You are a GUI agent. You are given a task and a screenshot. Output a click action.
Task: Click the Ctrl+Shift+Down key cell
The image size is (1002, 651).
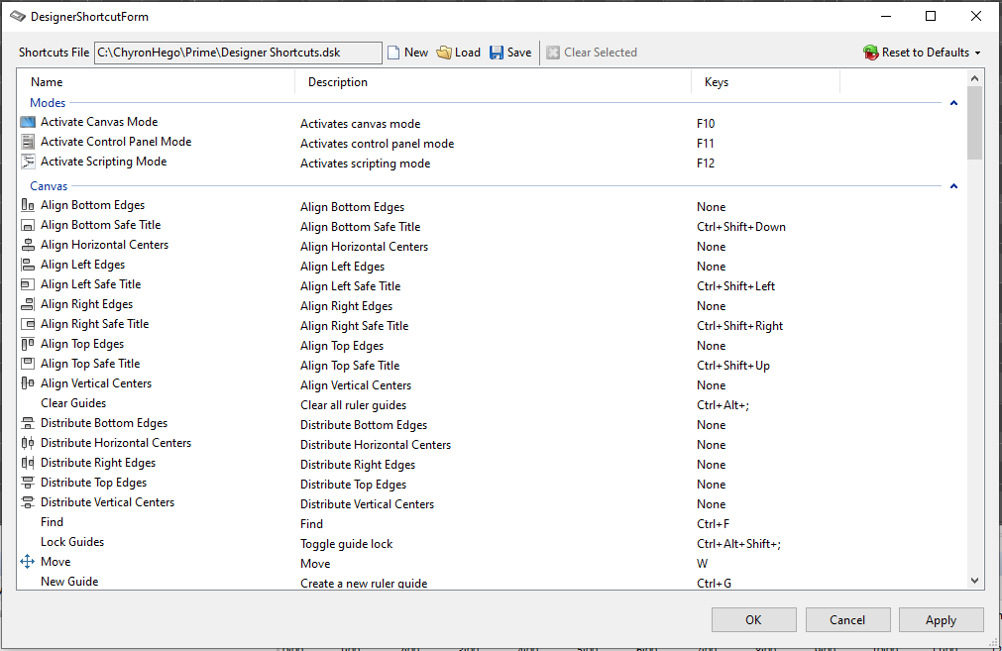tap(741, 227)
